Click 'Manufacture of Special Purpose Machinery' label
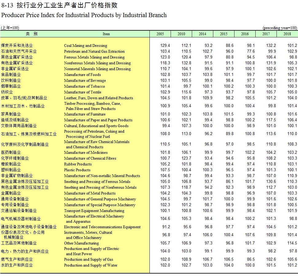This screenshot has height=280, width=298. (x=99, y=205)
